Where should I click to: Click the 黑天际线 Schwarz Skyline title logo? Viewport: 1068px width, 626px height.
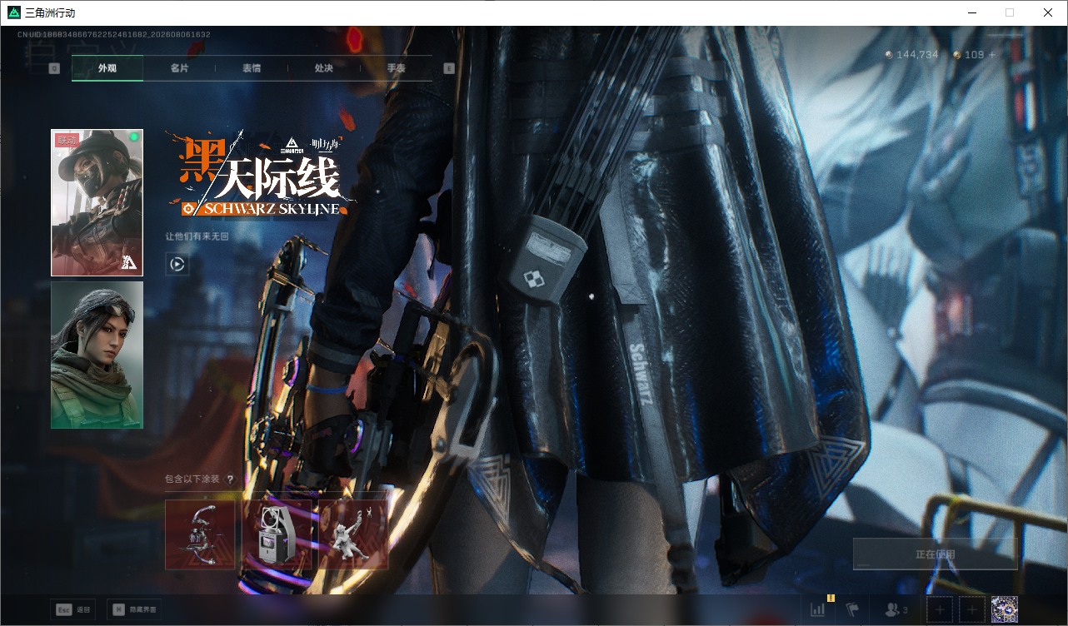pyautogui.click(x=262, y=173)
